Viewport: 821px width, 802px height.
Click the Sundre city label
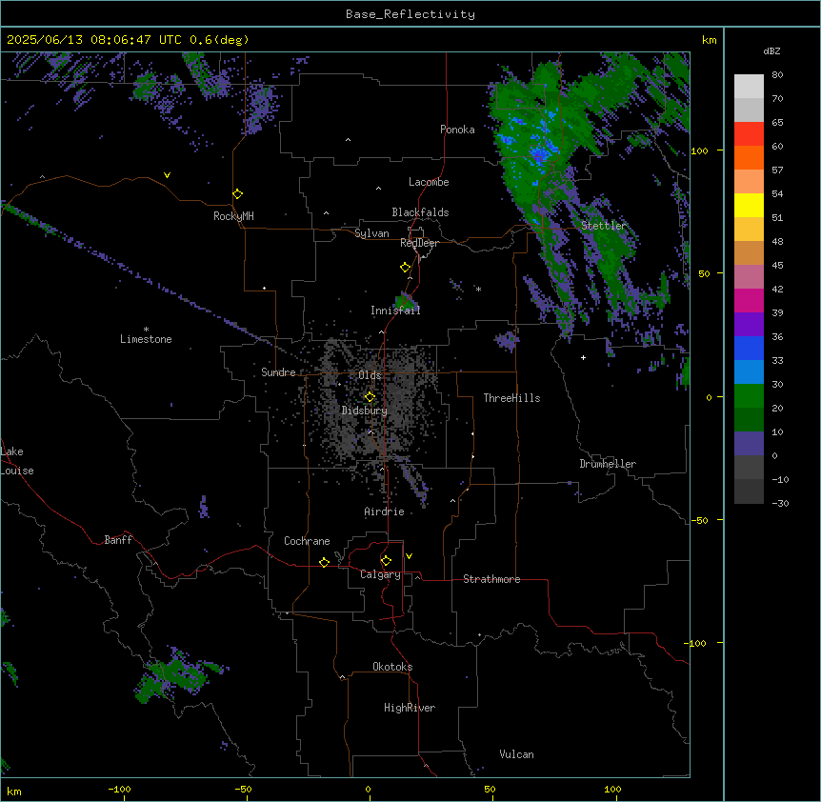pyautogui.click(x=278, y=372)
